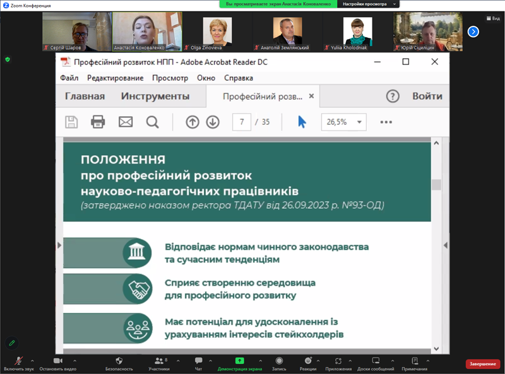Open the search magnifier in Acrobat toolbar
The image size is (505, 374).
[152, 122]
